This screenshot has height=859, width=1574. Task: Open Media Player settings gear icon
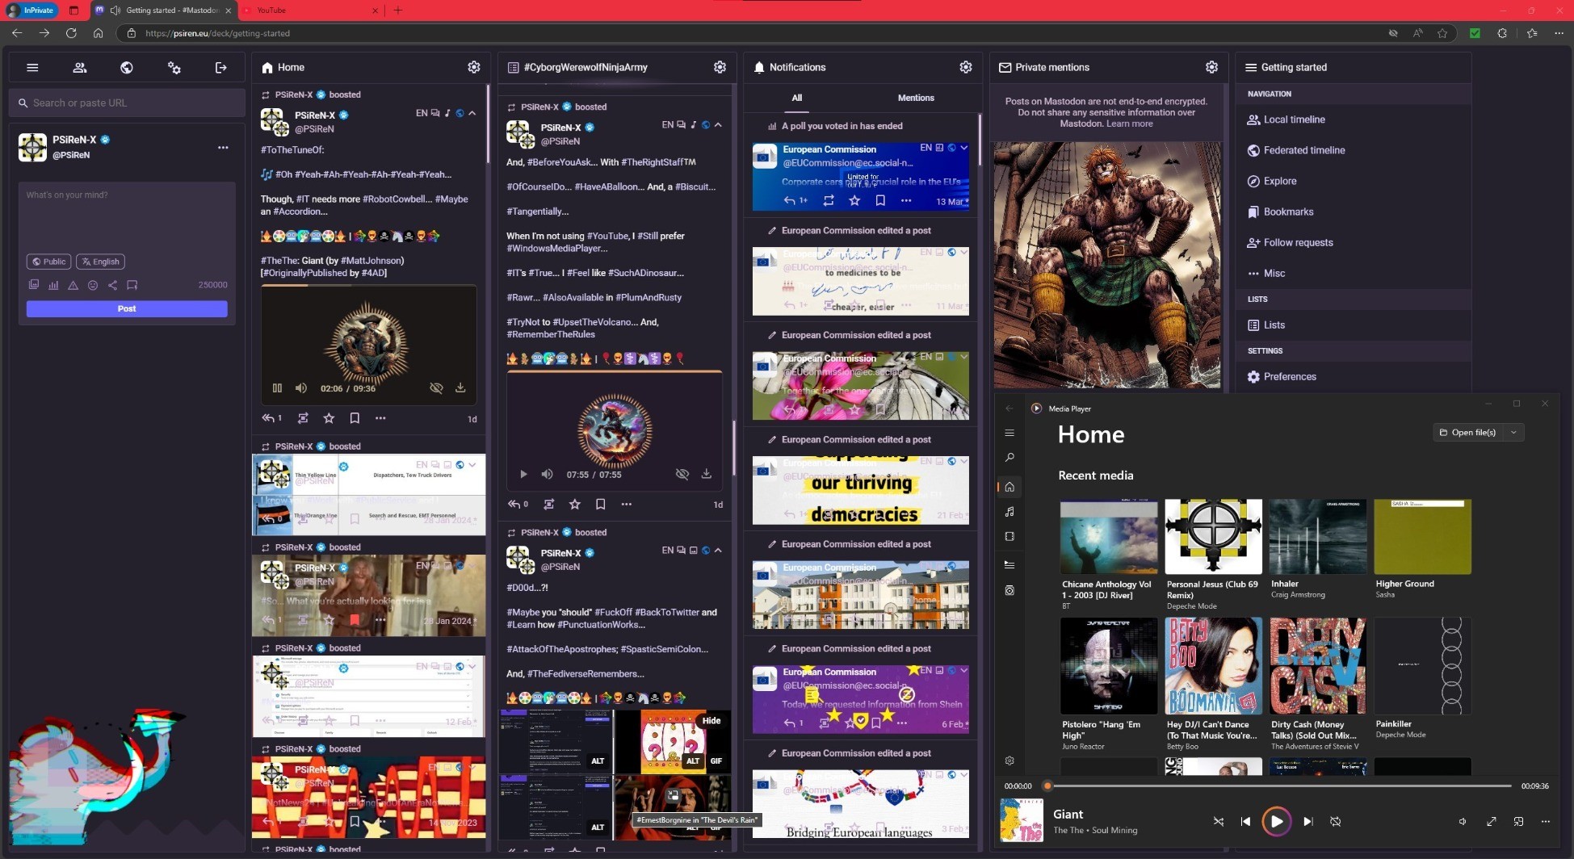click(1009, 761)
